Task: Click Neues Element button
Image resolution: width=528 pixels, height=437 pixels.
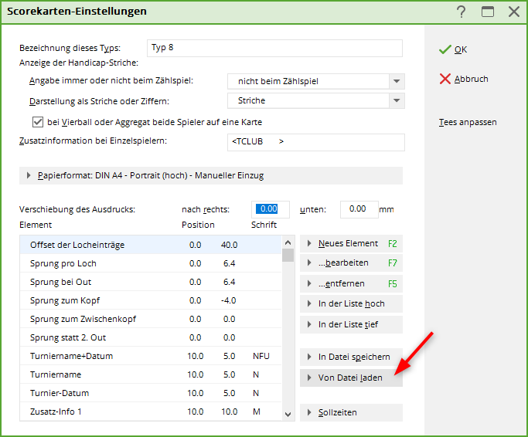Action: coord(350,243)
